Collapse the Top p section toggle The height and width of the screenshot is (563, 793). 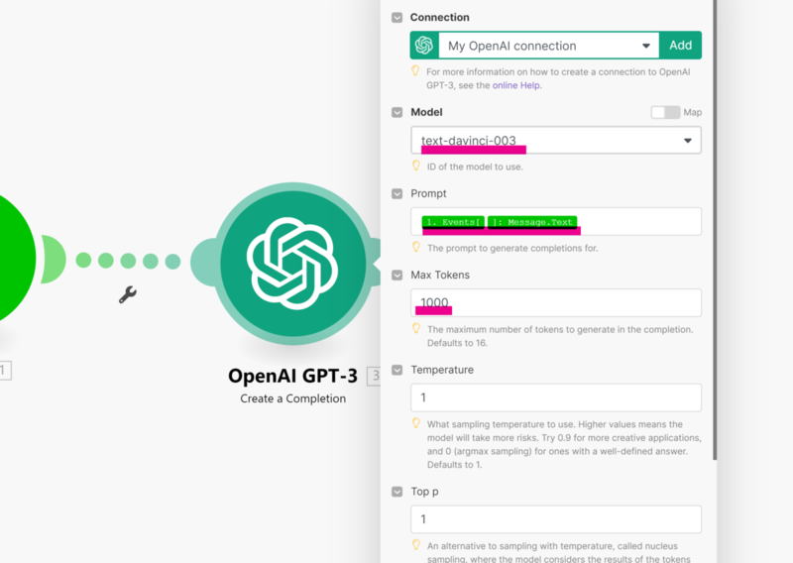click(397, 492)
